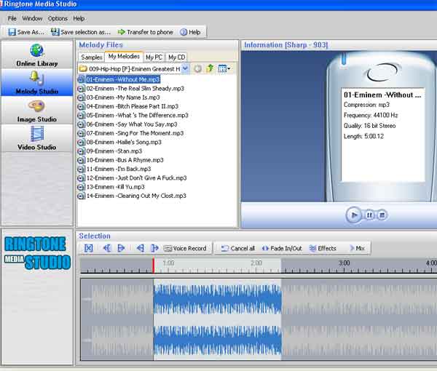Select 05-Eminem -What's The Difference.mp3
Screen dimensions: 437x371
point(133,115)
